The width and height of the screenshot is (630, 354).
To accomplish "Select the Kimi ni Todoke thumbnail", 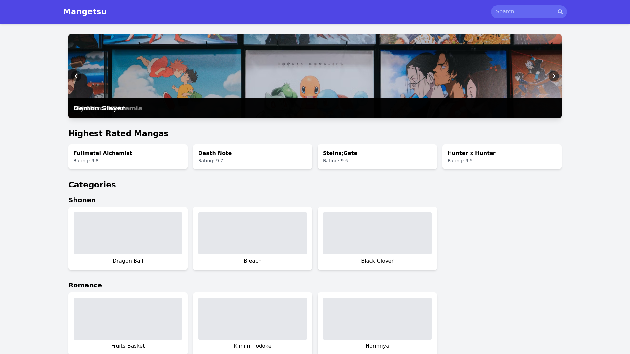I will coord(253,319).
